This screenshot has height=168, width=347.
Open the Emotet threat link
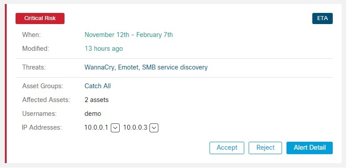coord(128,67)
